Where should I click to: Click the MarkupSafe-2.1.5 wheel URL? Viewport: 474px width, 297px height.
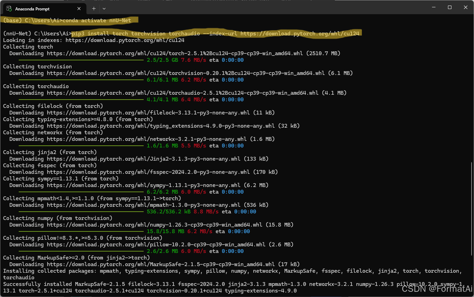[161, 264]
